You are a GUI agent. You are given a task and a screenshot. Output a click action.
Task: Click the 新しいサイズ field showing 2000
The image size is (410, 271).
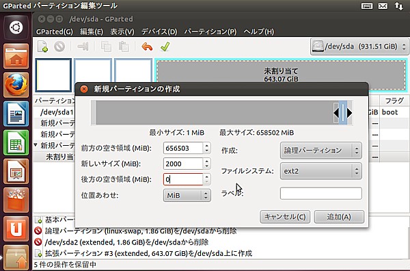point(183,164)
